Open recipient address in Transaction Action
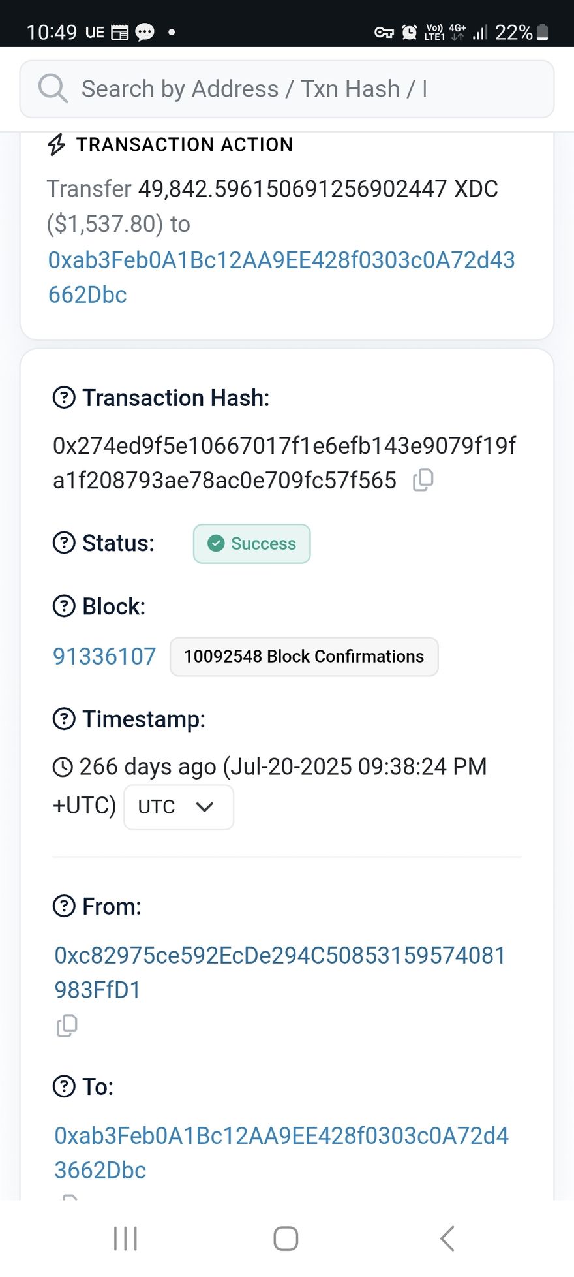This screenshot has width=574, height=1277. 281,260
